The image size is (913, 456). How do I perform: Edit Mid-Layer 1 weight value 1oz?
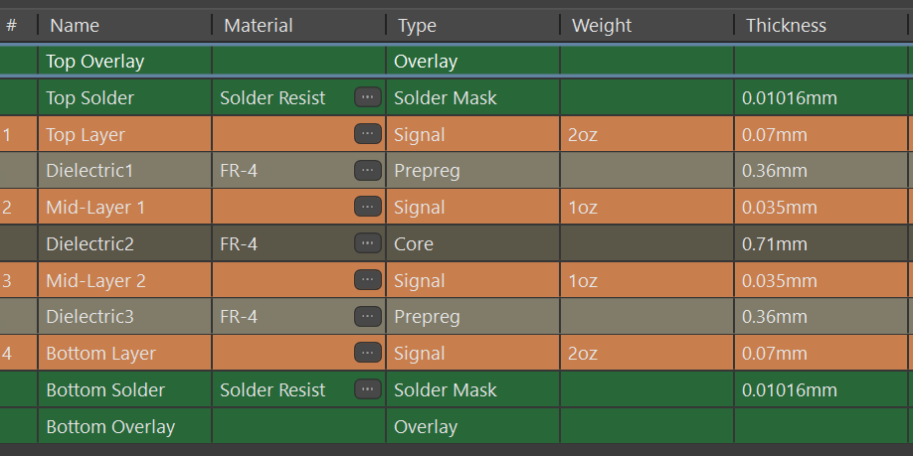[646, 207]
